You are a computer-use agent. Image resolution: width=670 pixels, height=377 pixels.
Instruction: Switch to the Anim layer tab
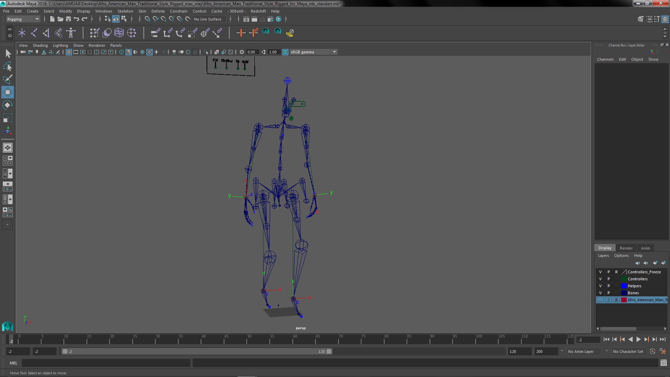(645, 248)
